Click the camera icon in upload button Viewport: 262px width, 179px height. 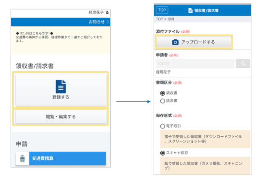coord(175,42)
